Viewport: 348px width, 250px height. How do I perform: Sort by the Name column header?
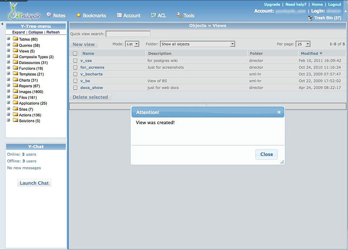[88, 53]
